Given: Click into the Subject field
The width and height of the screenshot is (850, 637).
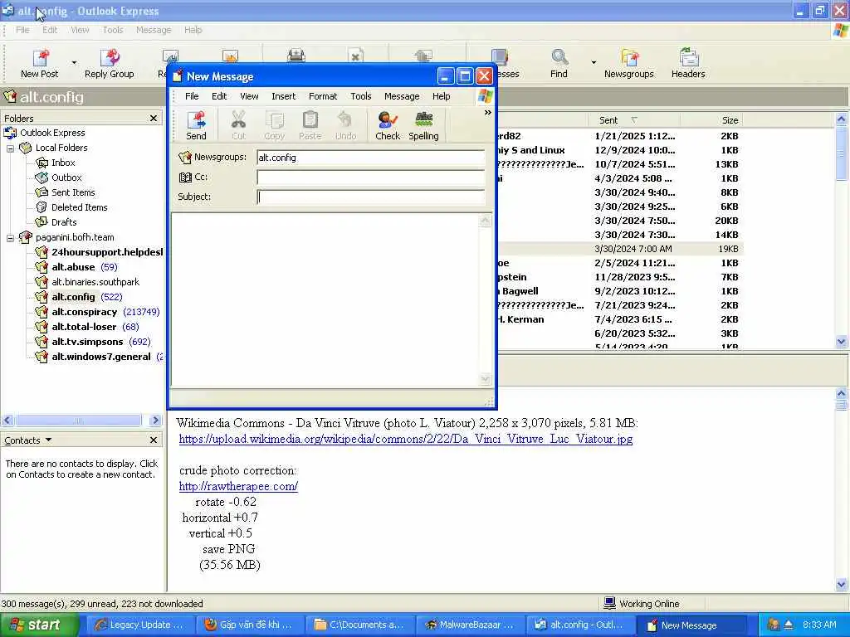Looking at the screenshot, I should pos(370,197).
